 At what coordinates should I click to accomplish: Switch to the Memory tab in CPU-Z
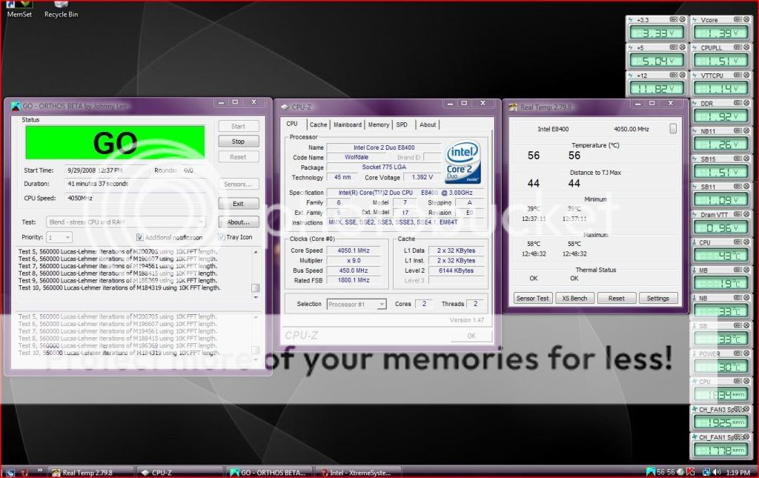click(x=379, y=125)
